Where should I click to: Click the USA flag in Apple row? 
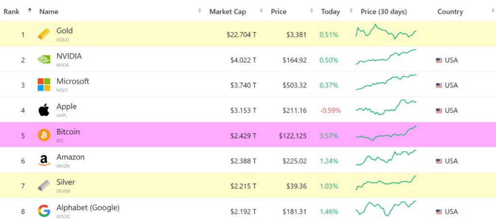(439, 110)
